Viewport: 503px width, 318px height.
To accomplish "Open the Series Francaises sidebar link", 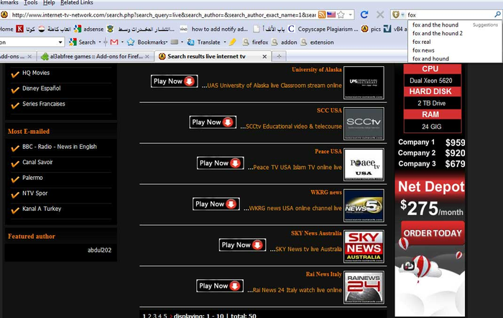I will coord(44,104).
